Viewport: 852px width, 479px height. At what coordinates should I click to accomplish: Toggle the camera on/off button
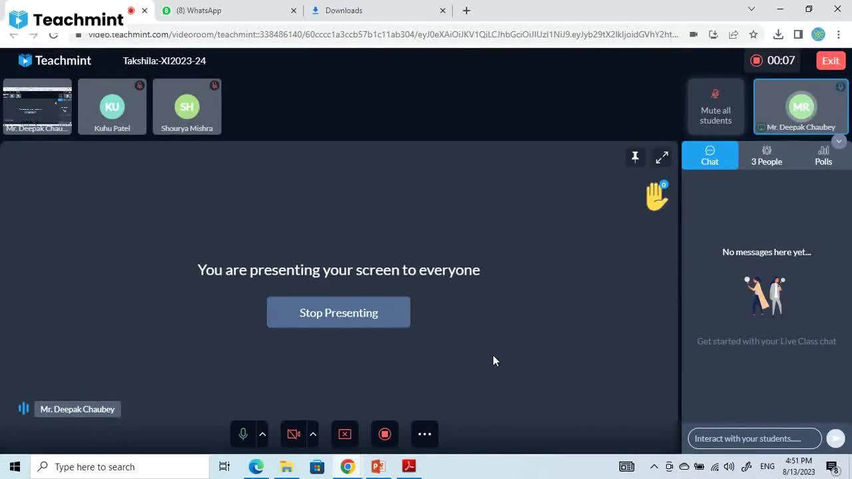pos(294,434)
